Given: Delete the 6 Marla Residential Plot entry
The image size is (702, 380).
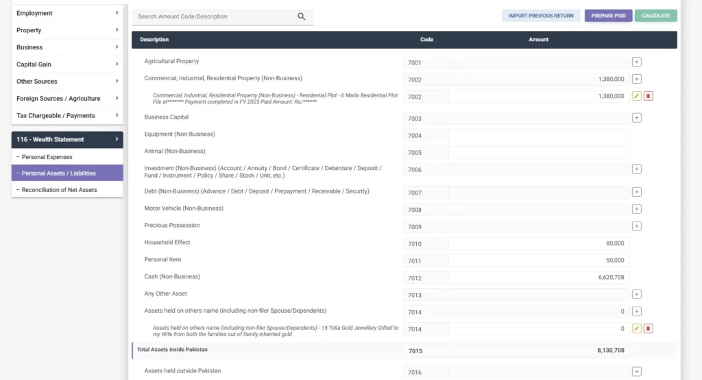Looking at the screenshot, I should (648, 96).
